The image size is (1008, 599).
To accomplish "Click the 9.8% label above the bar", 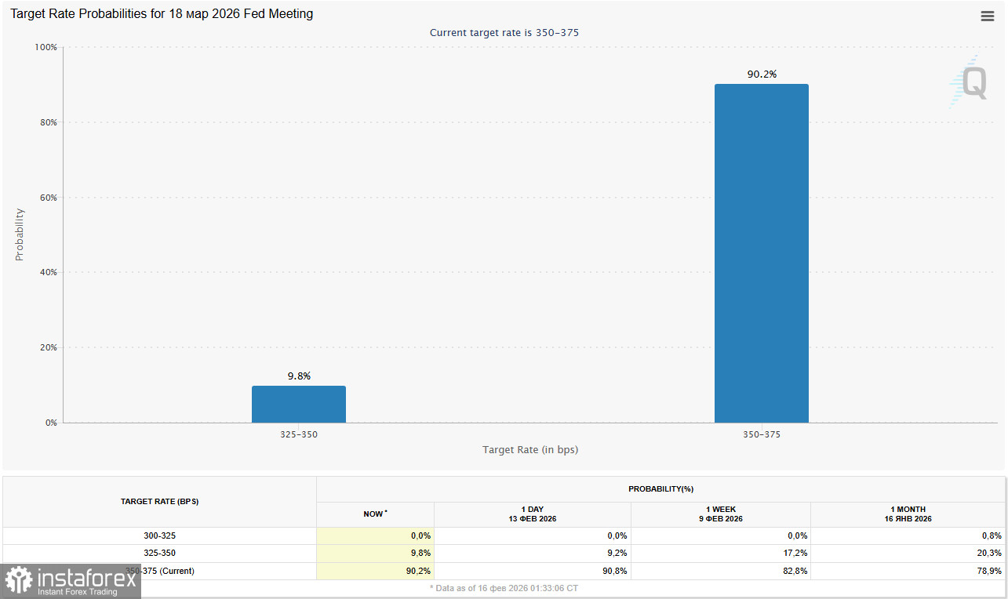I will 299,376.
